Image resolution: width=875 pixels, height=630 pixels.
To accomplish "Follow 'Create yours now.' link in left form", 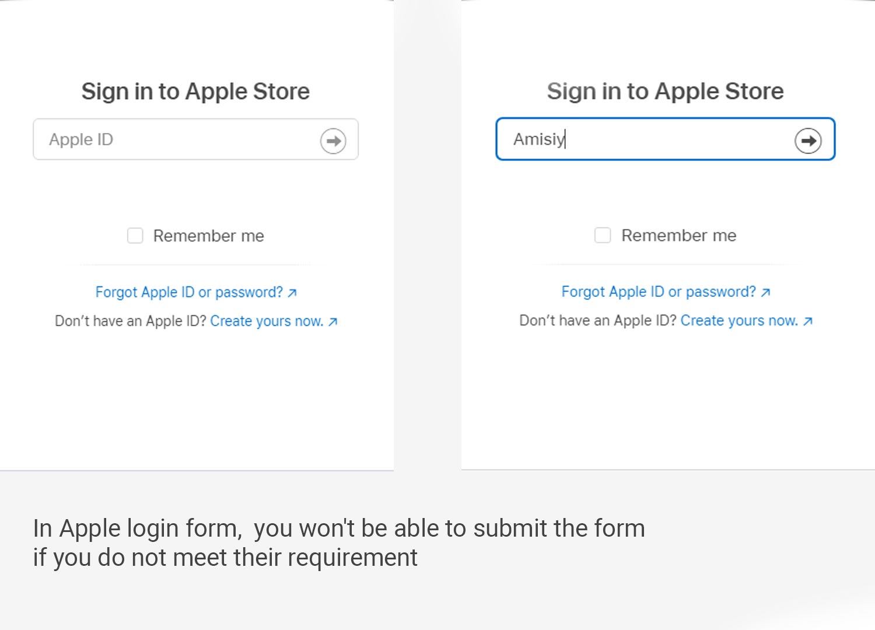I will click(x=274, y=321).
